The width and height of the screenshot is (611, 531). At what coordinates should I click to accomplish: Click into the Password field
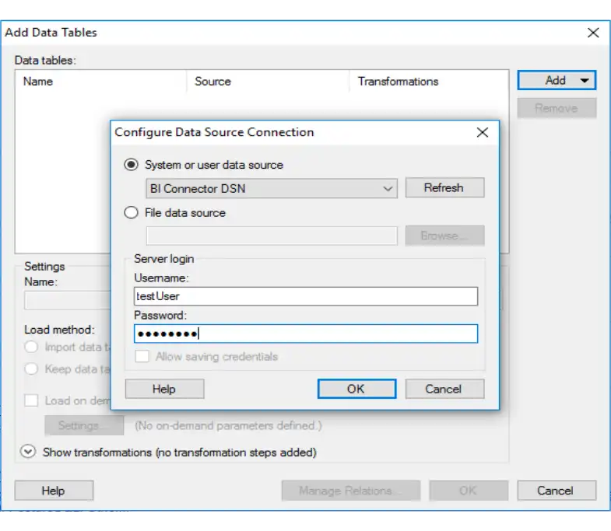click(305, 334)
